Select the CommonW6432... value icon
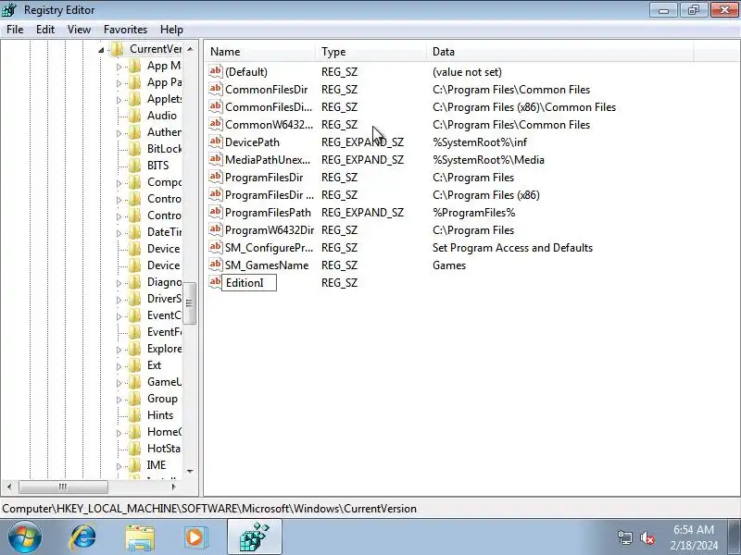Viewport: 741px width, 555px height. click(x=216, y=125)
